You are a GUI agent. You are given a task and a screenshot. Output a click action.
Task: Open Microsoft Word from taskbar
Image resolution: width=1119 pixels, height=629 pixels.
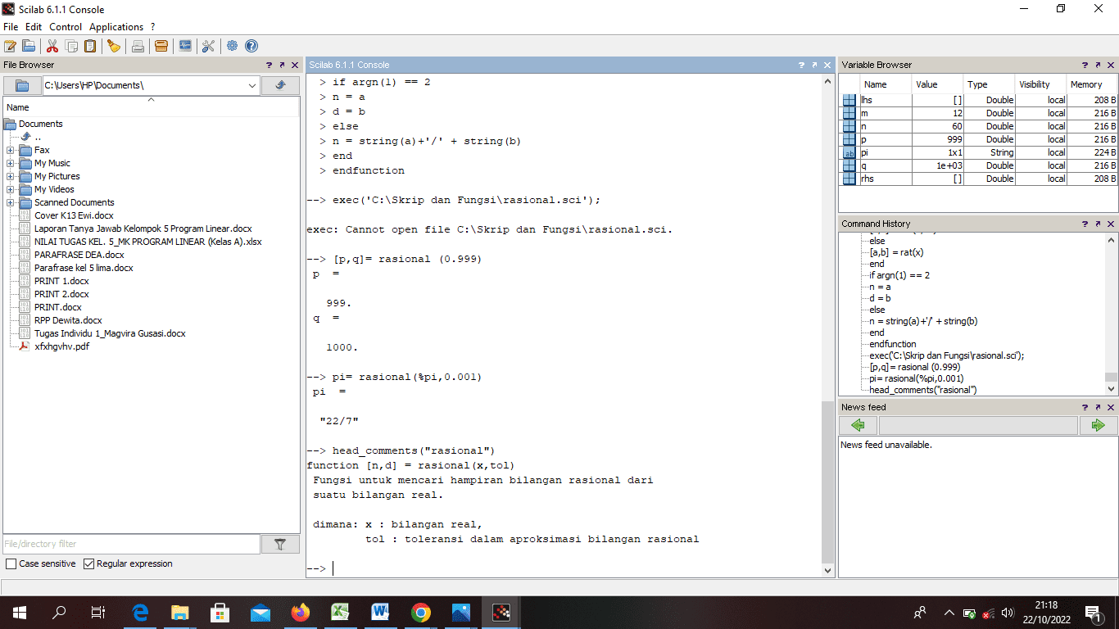click(x=381, y=612)
